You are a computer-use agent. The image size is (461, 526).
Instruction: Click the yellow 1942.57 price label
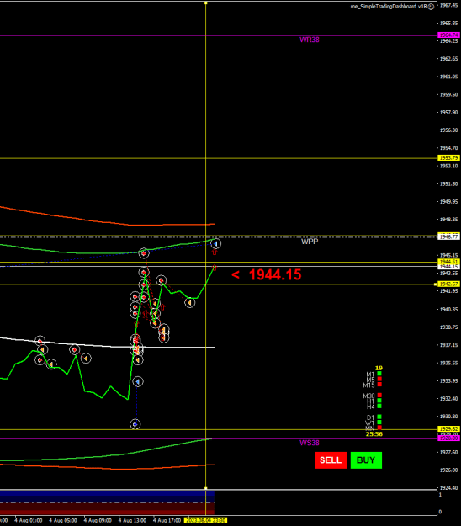click(448, 284)
